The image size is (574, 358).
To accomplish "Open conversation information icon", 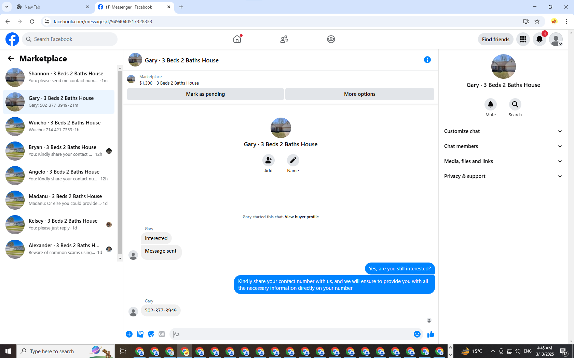I will [x=427, y=60].
